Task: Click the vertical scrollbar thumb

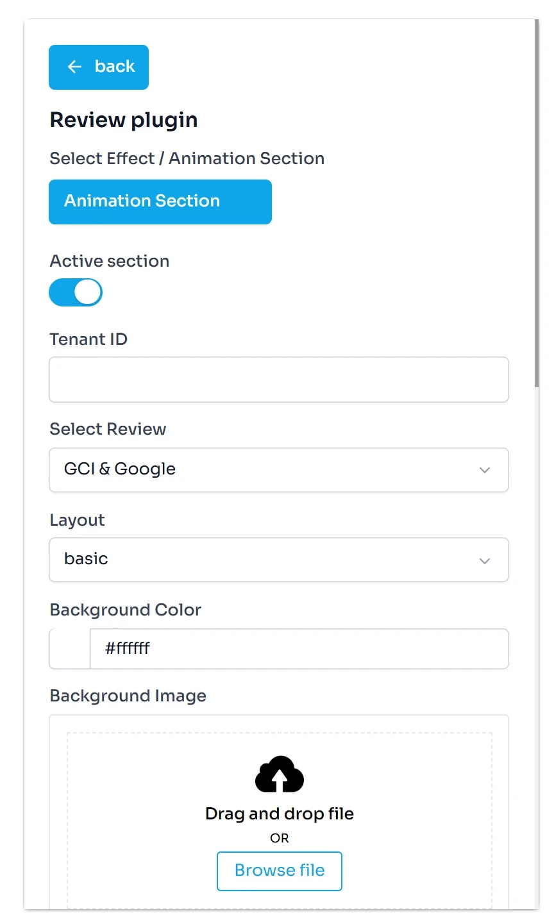Action: pos(537,203)
